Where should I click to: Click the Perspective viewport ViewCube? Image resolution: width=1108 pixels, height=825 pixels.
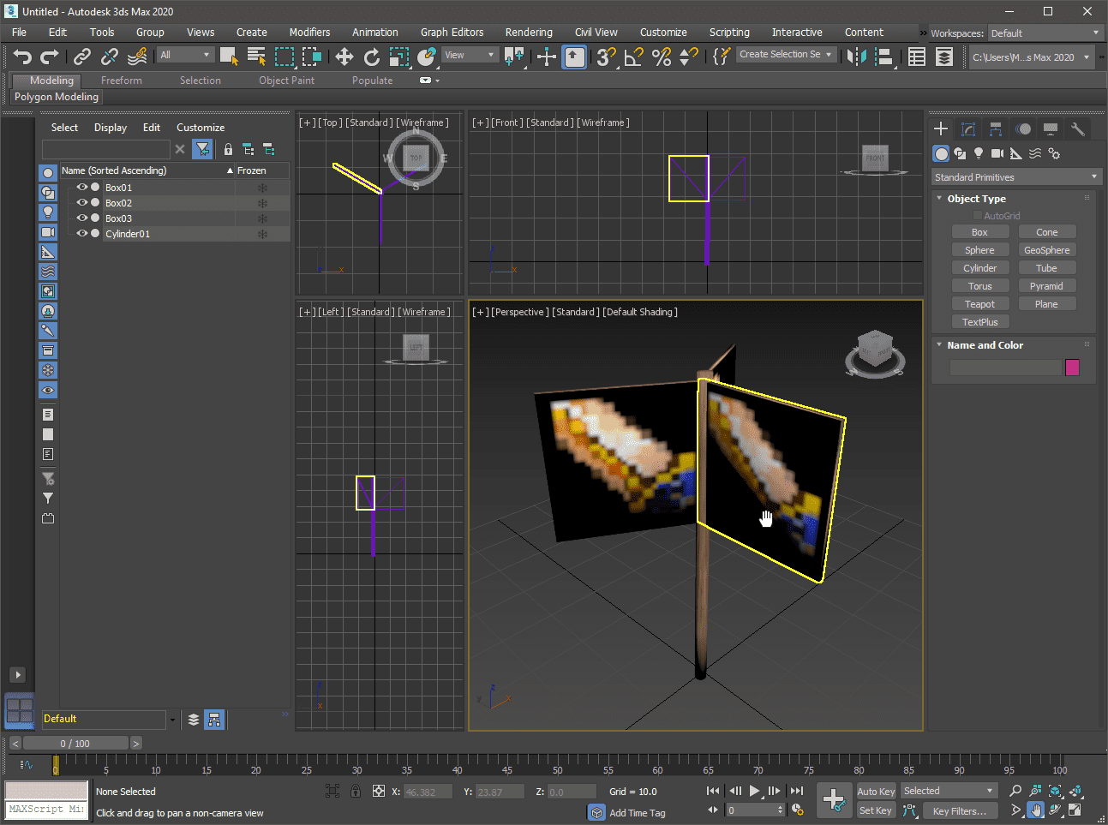coord(875,353)
